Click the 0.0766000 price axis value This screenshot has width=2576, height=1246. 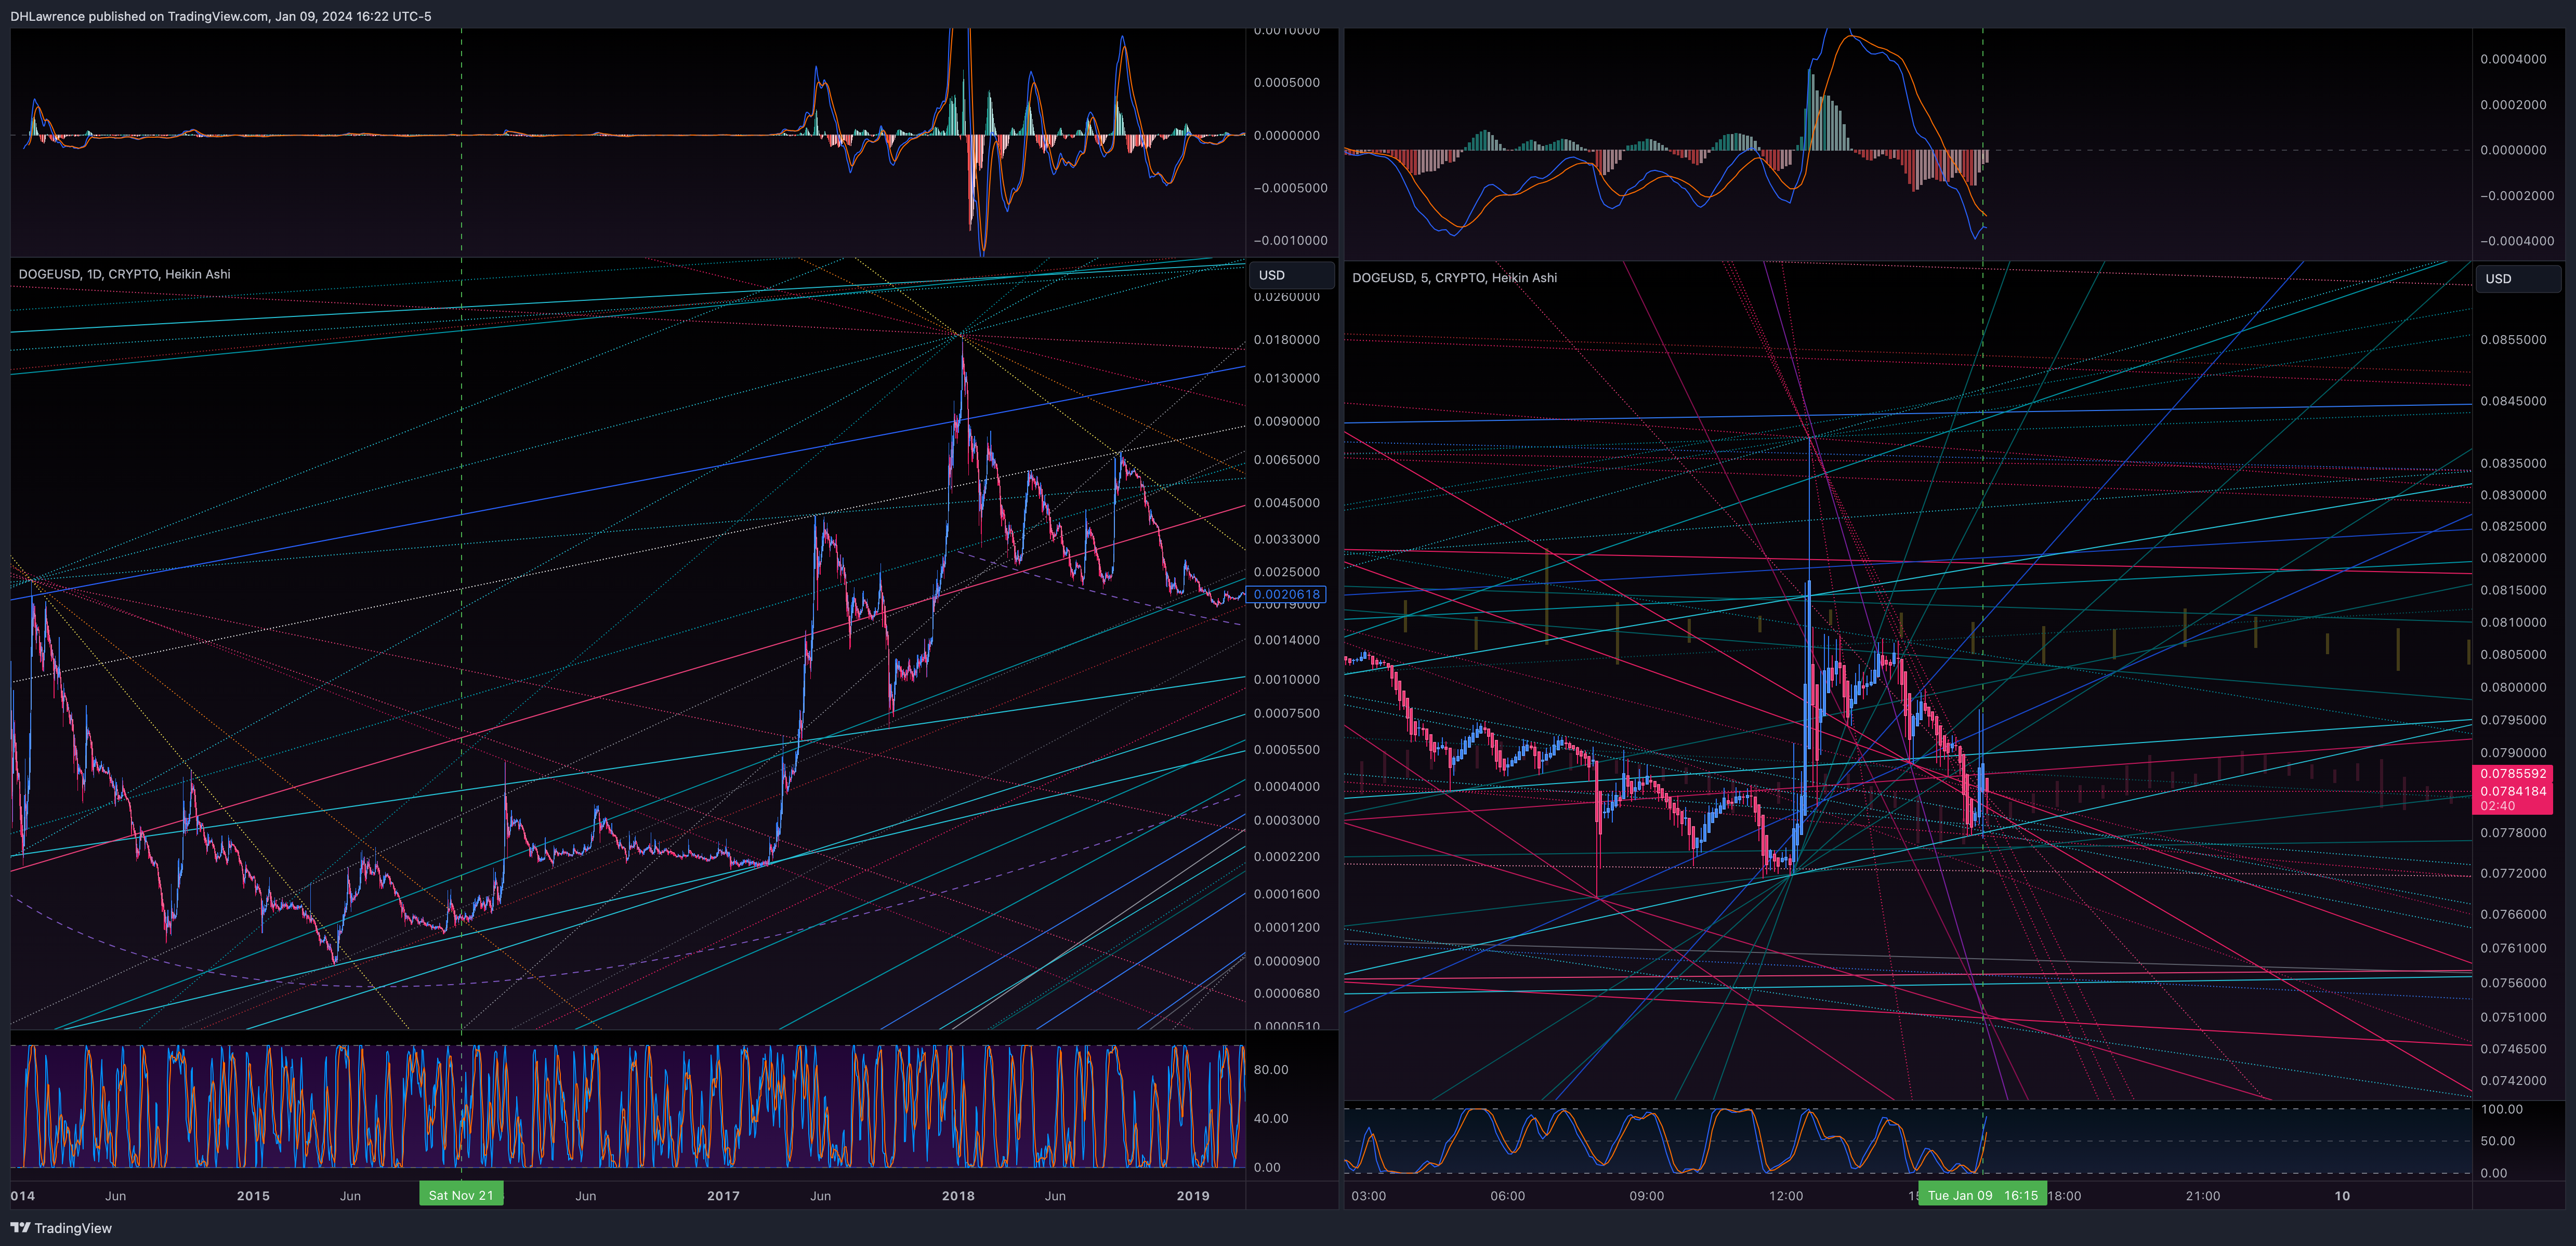(2513, 915)
